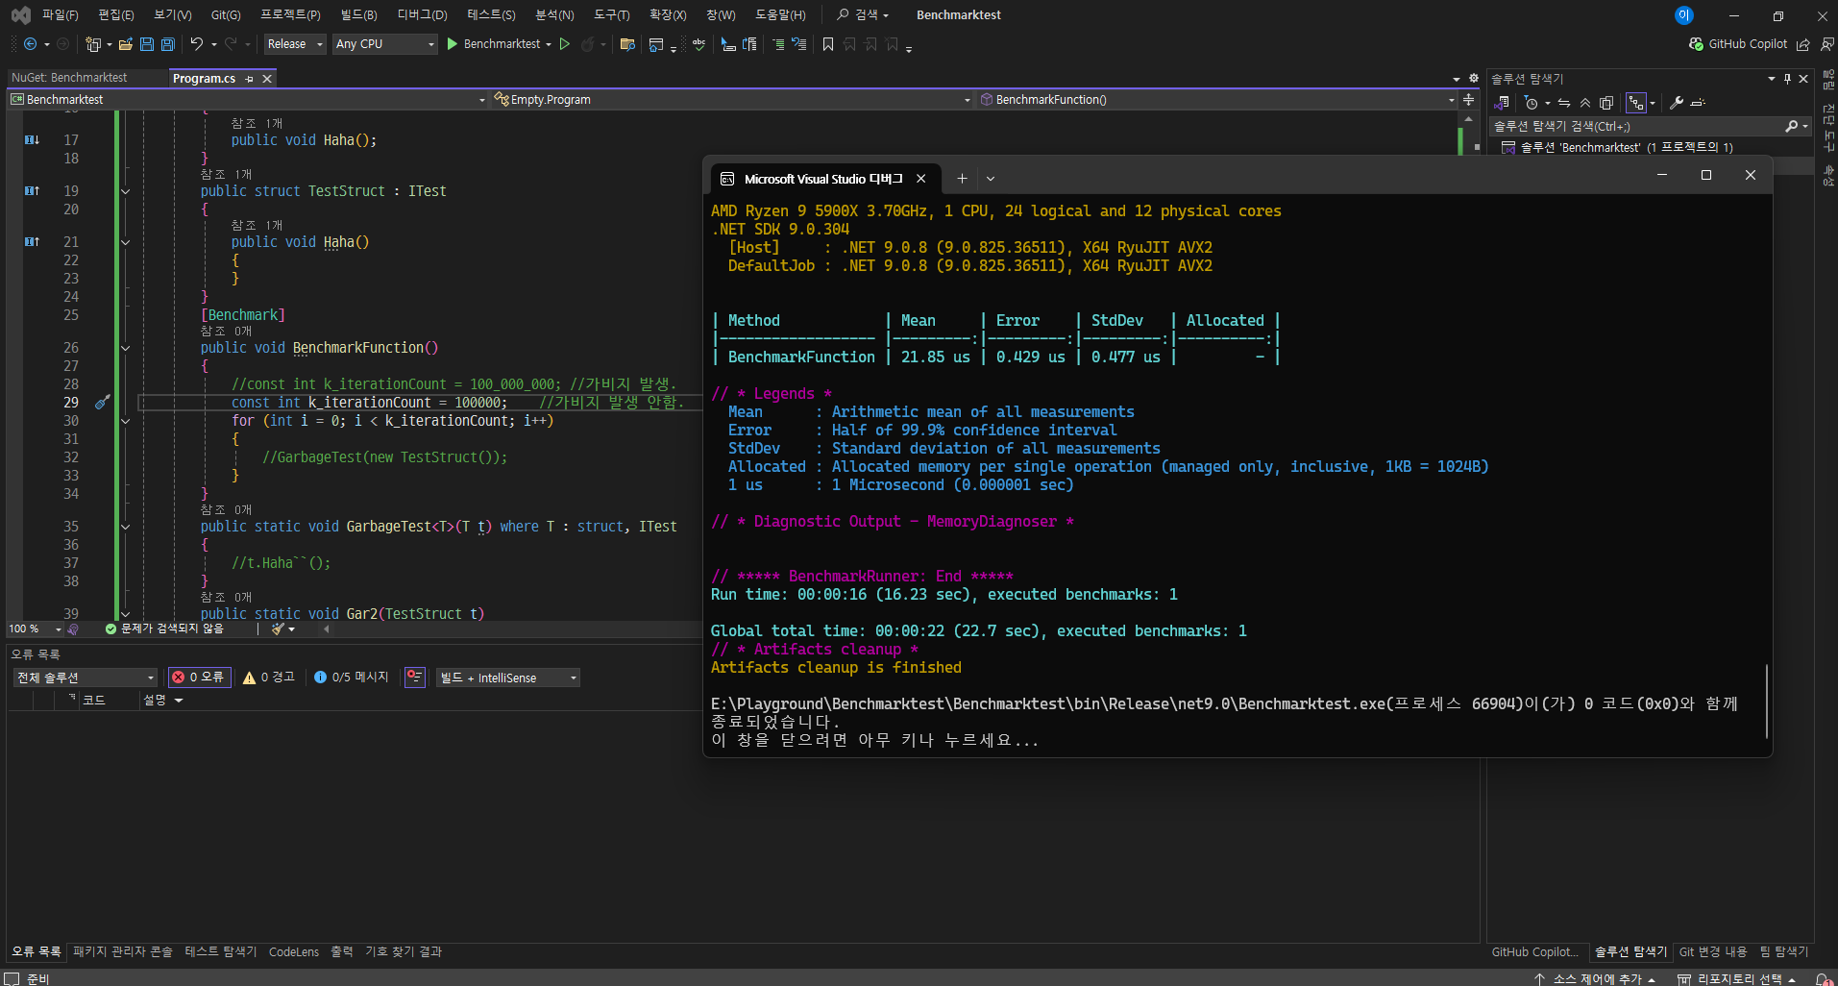Toggle the 0 경고 warnings filter

pyautogui.click(x=269, y=678)
